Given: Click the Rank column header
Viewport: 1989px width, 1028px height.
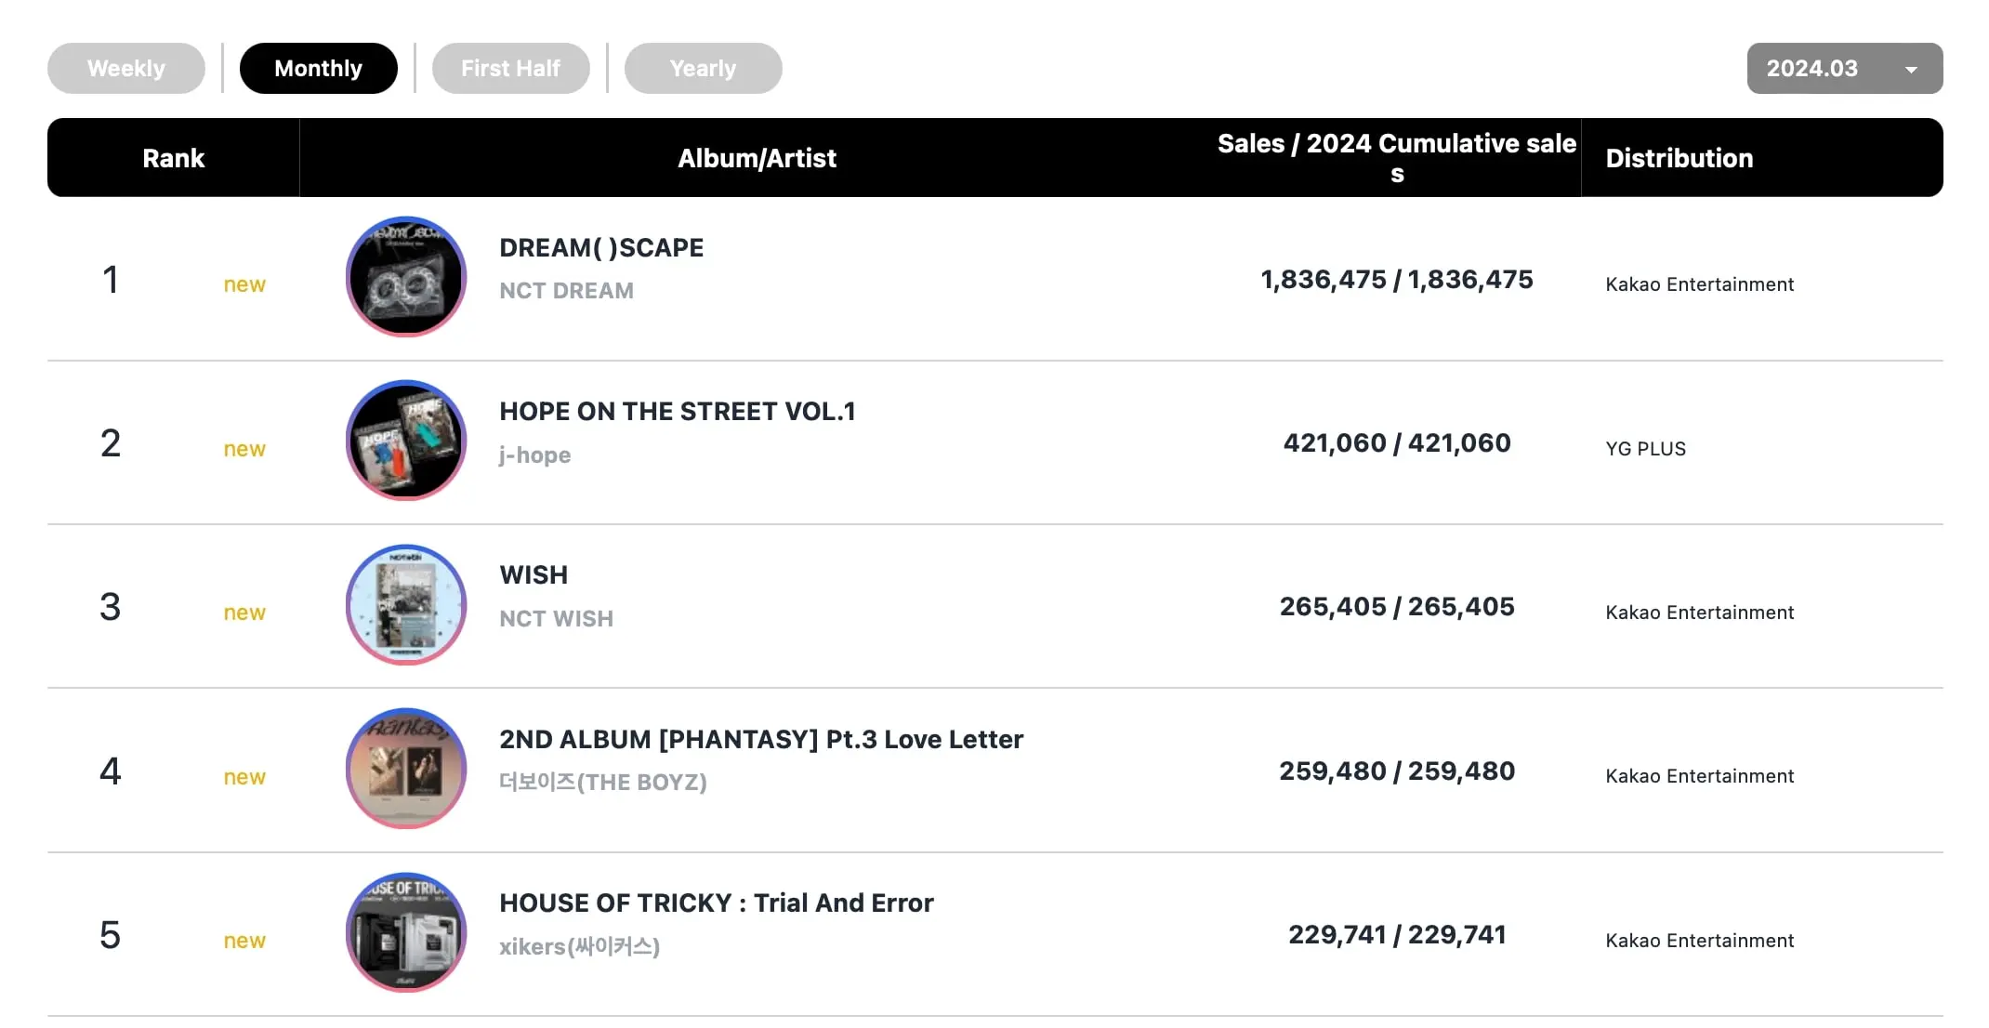Looking at the screenshot, I should point(173,158).
